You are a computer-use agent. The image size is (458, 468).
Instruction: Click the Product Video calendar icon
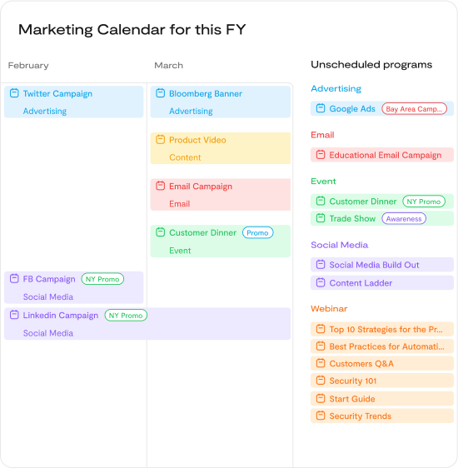tap(160, 139)
